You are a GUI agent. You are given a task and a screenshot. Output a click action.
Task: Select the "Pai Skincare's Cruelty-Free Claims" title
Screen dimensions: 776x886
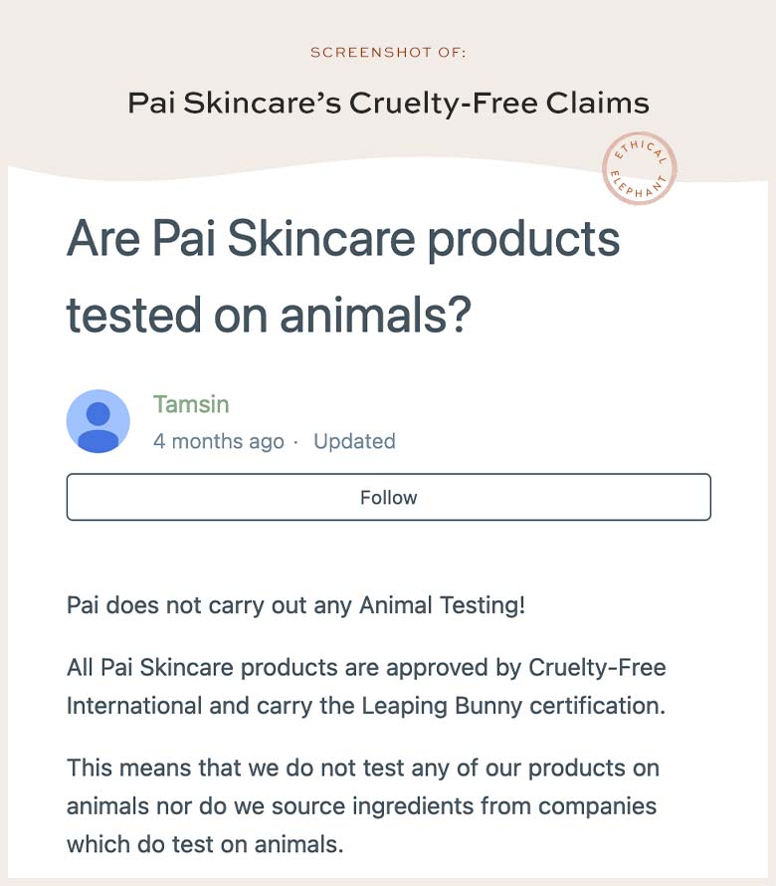(x=389, y=104)
